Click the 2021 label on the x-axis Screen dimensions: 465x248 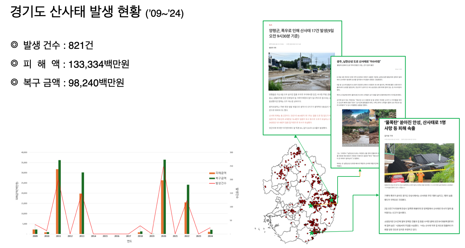pyautogui.click(x=175, y=236)
